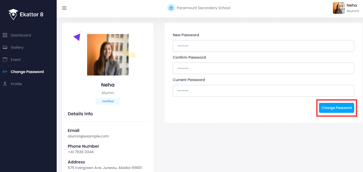This screenshot has width=363, height=172.
Task: Toggle the sidebar with the hamburger icon
Action: click(64, 8)
